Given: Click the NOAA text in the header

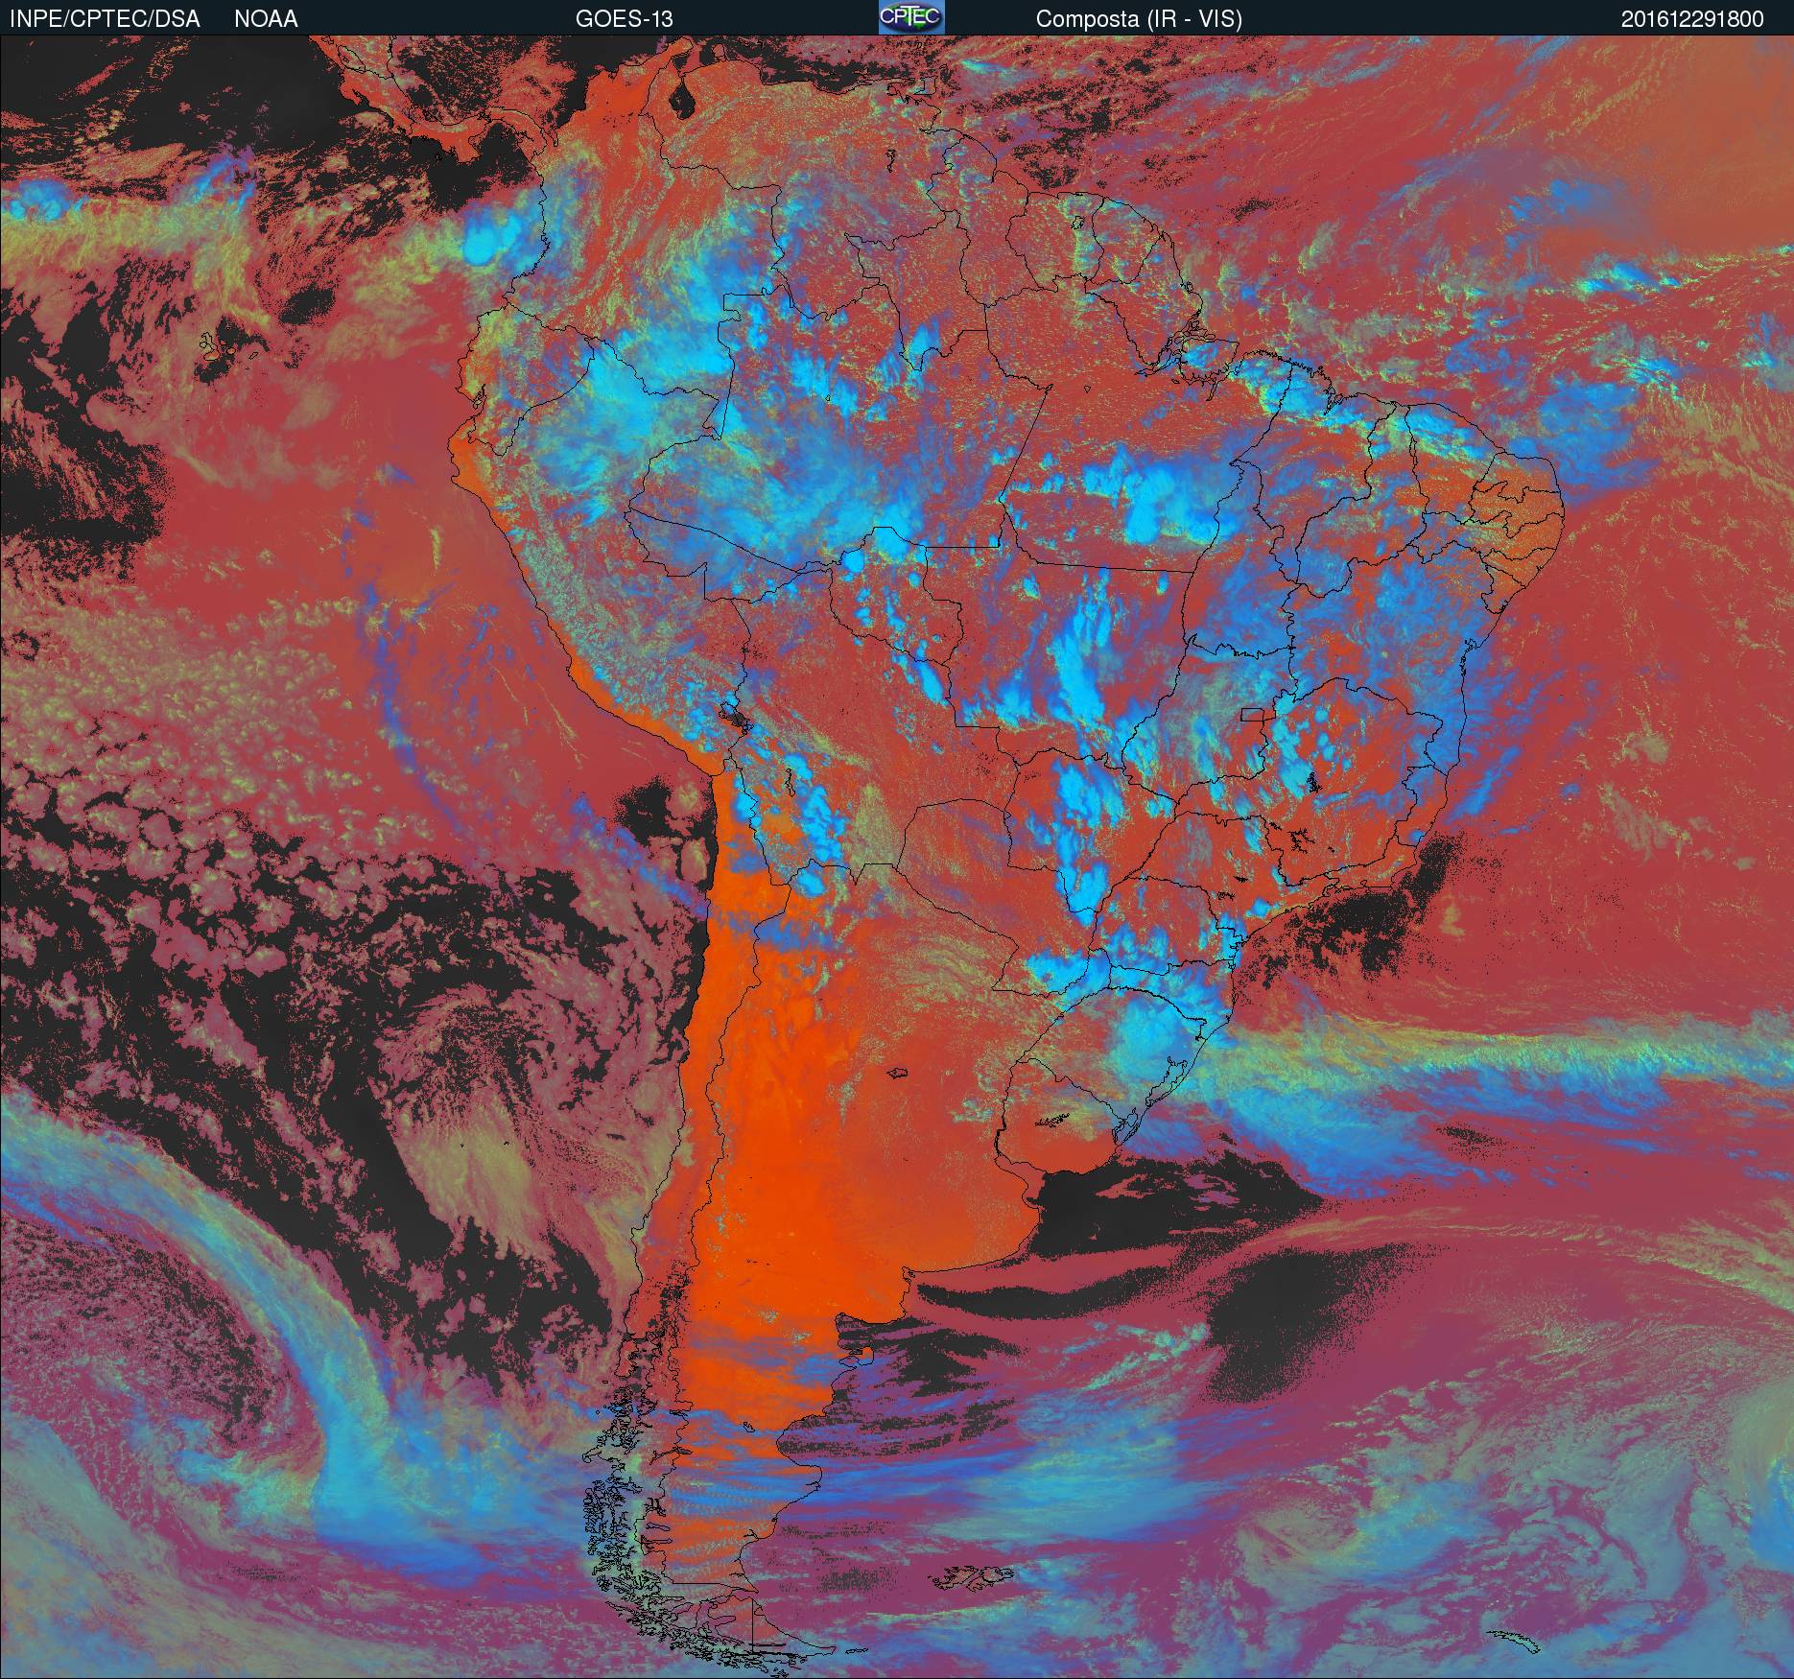Looking at the screenshot, I should 266,19.
